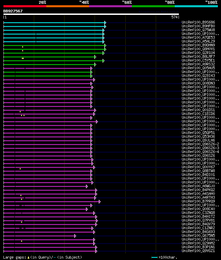This screenshot has height=260, width=221.
Task: Click the white query sequence bar
Action: click(x=91, y=14)
